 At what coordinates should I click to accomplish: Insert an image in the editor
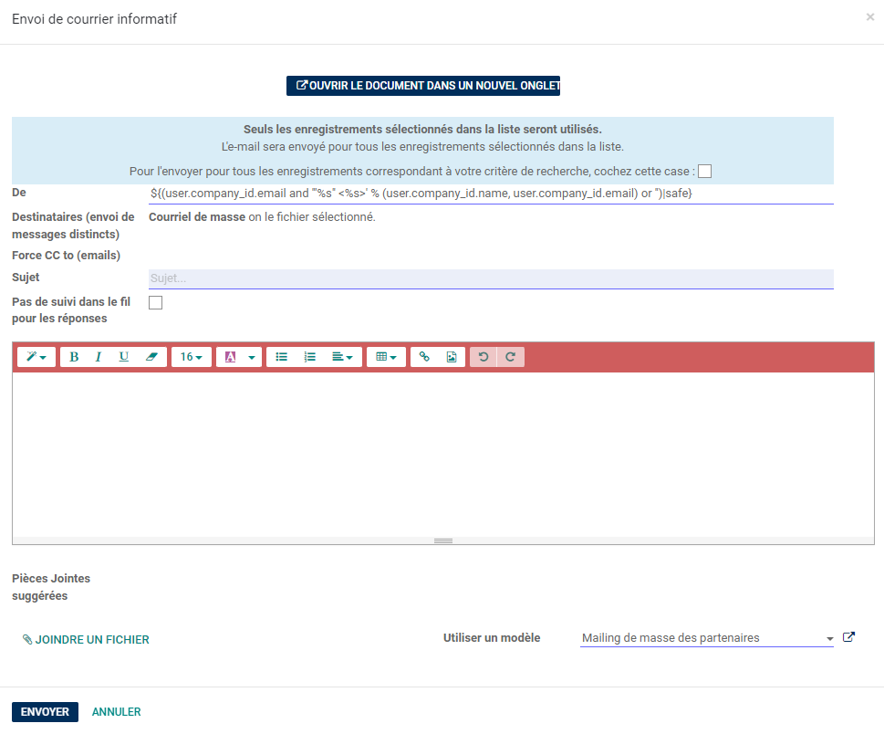coord(452,357)
